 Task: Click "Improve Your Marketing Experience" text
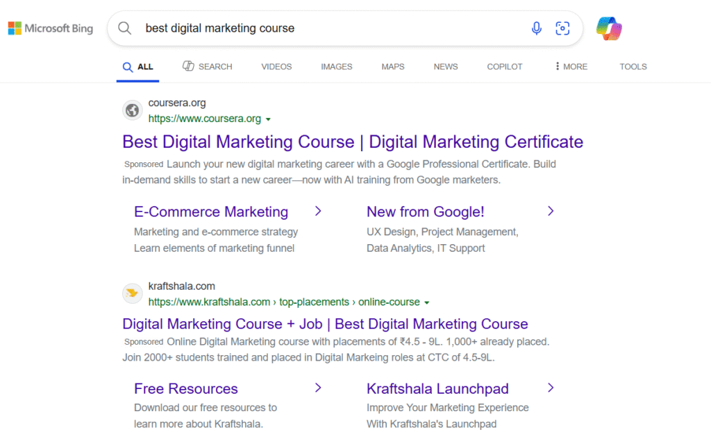pyautogui.click(x=448, y=408)
